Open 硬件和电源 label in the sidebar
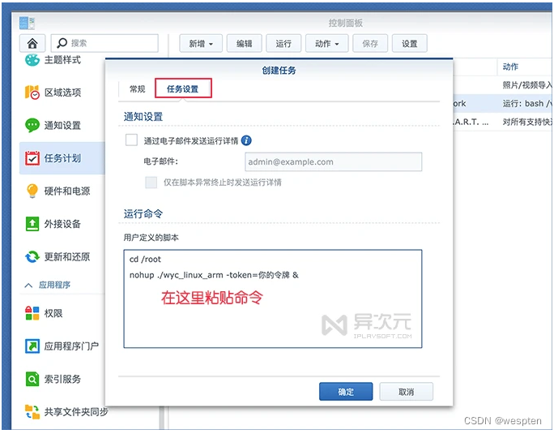 (67, 191)
